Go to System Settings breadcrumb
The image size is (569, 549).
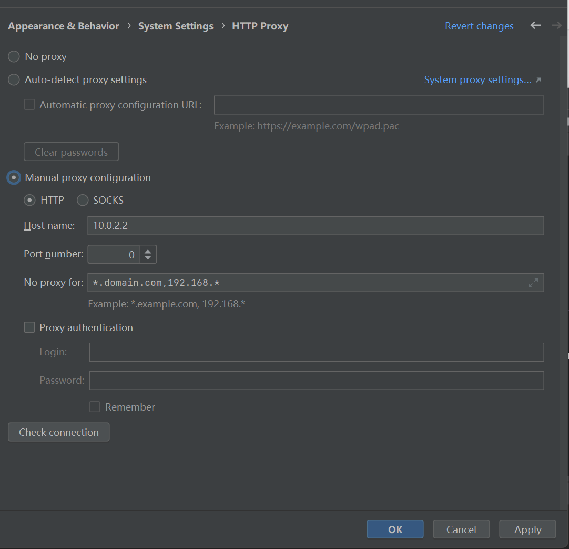[176, 26]
